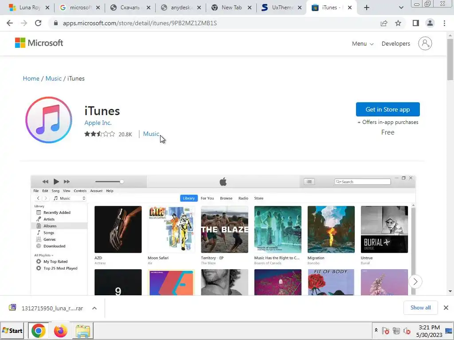The width and height of the screenshot is (454, 340).
Task: View site information lock icon
Action: [56, 23]
